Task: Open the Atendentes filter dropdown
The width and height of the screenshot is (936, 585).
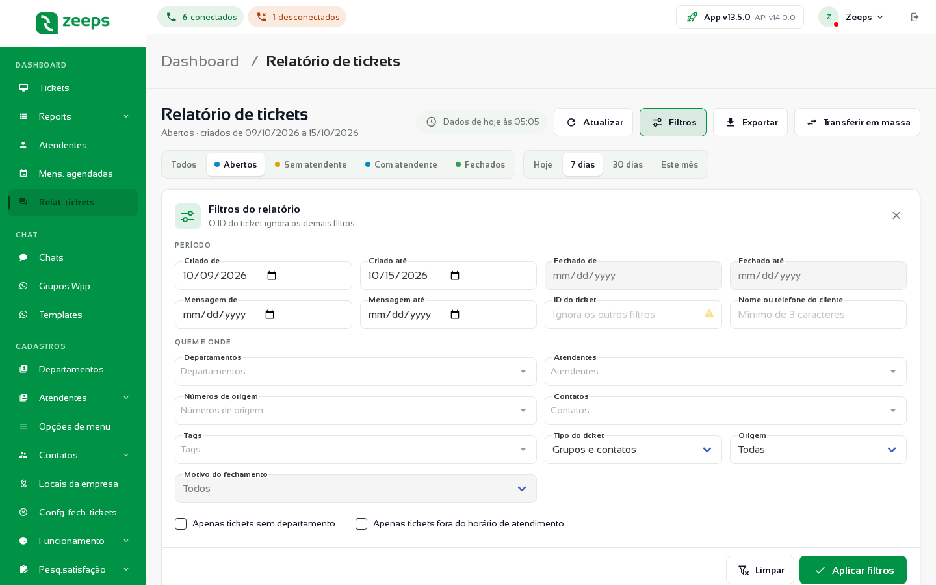Action: tap(725, 372)
